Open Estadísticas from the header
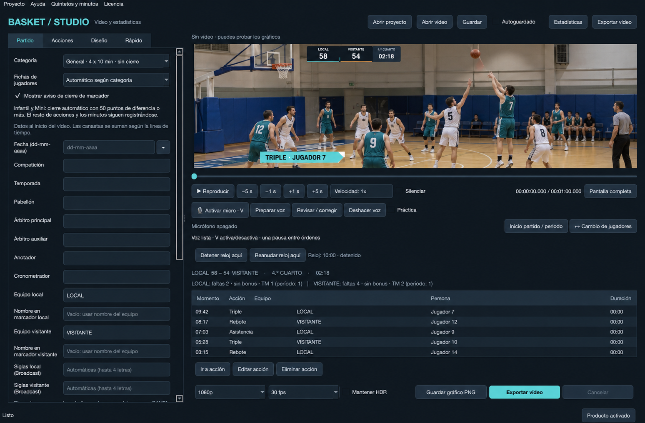 pyautogui.click(x=568, y=22)
